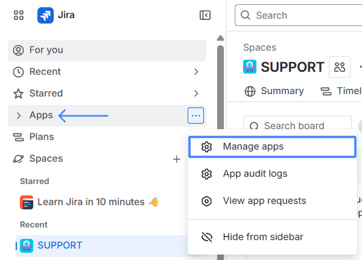Open the team members icon button
Viewport: 362px width, 260px height.
(340, 67)
